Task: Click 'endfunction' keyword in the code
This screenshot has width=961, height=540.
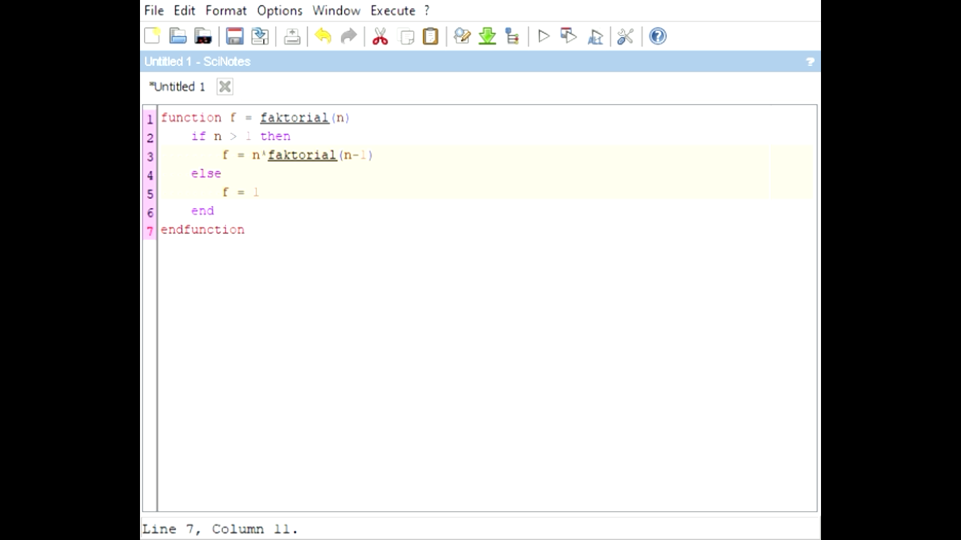Action: pyautogui.click(x=203, y=229)
